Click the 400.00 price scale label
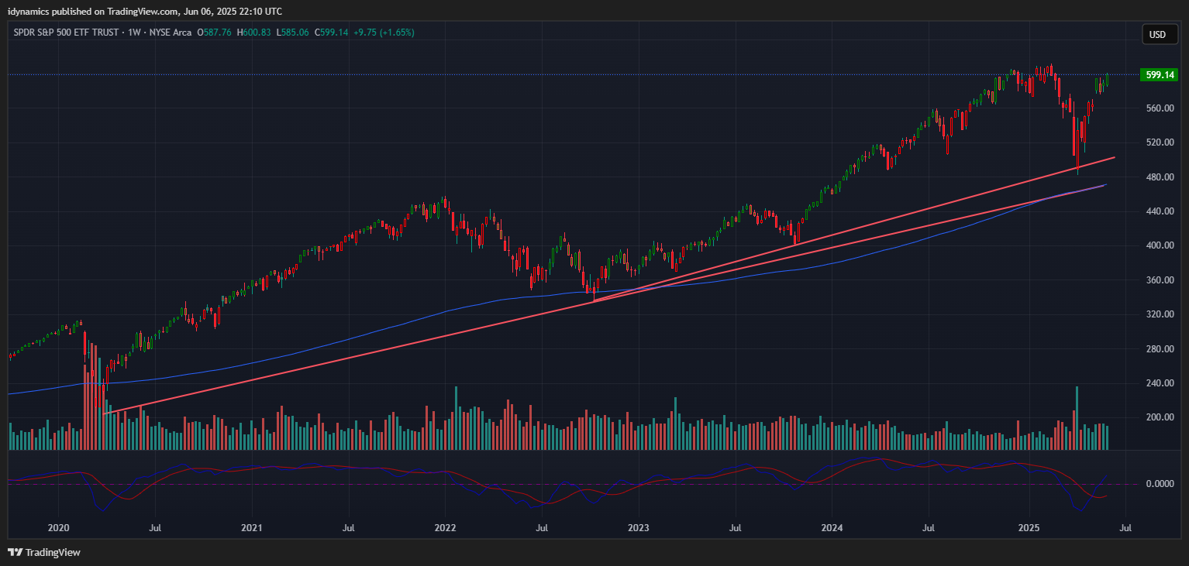Screen dimensions: 1189x566 (1159, 245)
